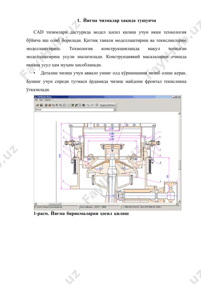Click the copy pages icon
Viewport: 201px width, 285px height.
tap(53, 105)
